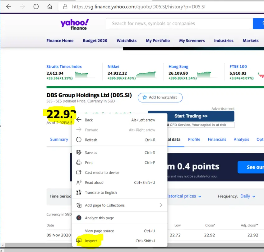
Task: Click the blue See our ad button
Action: click(251, 167)
